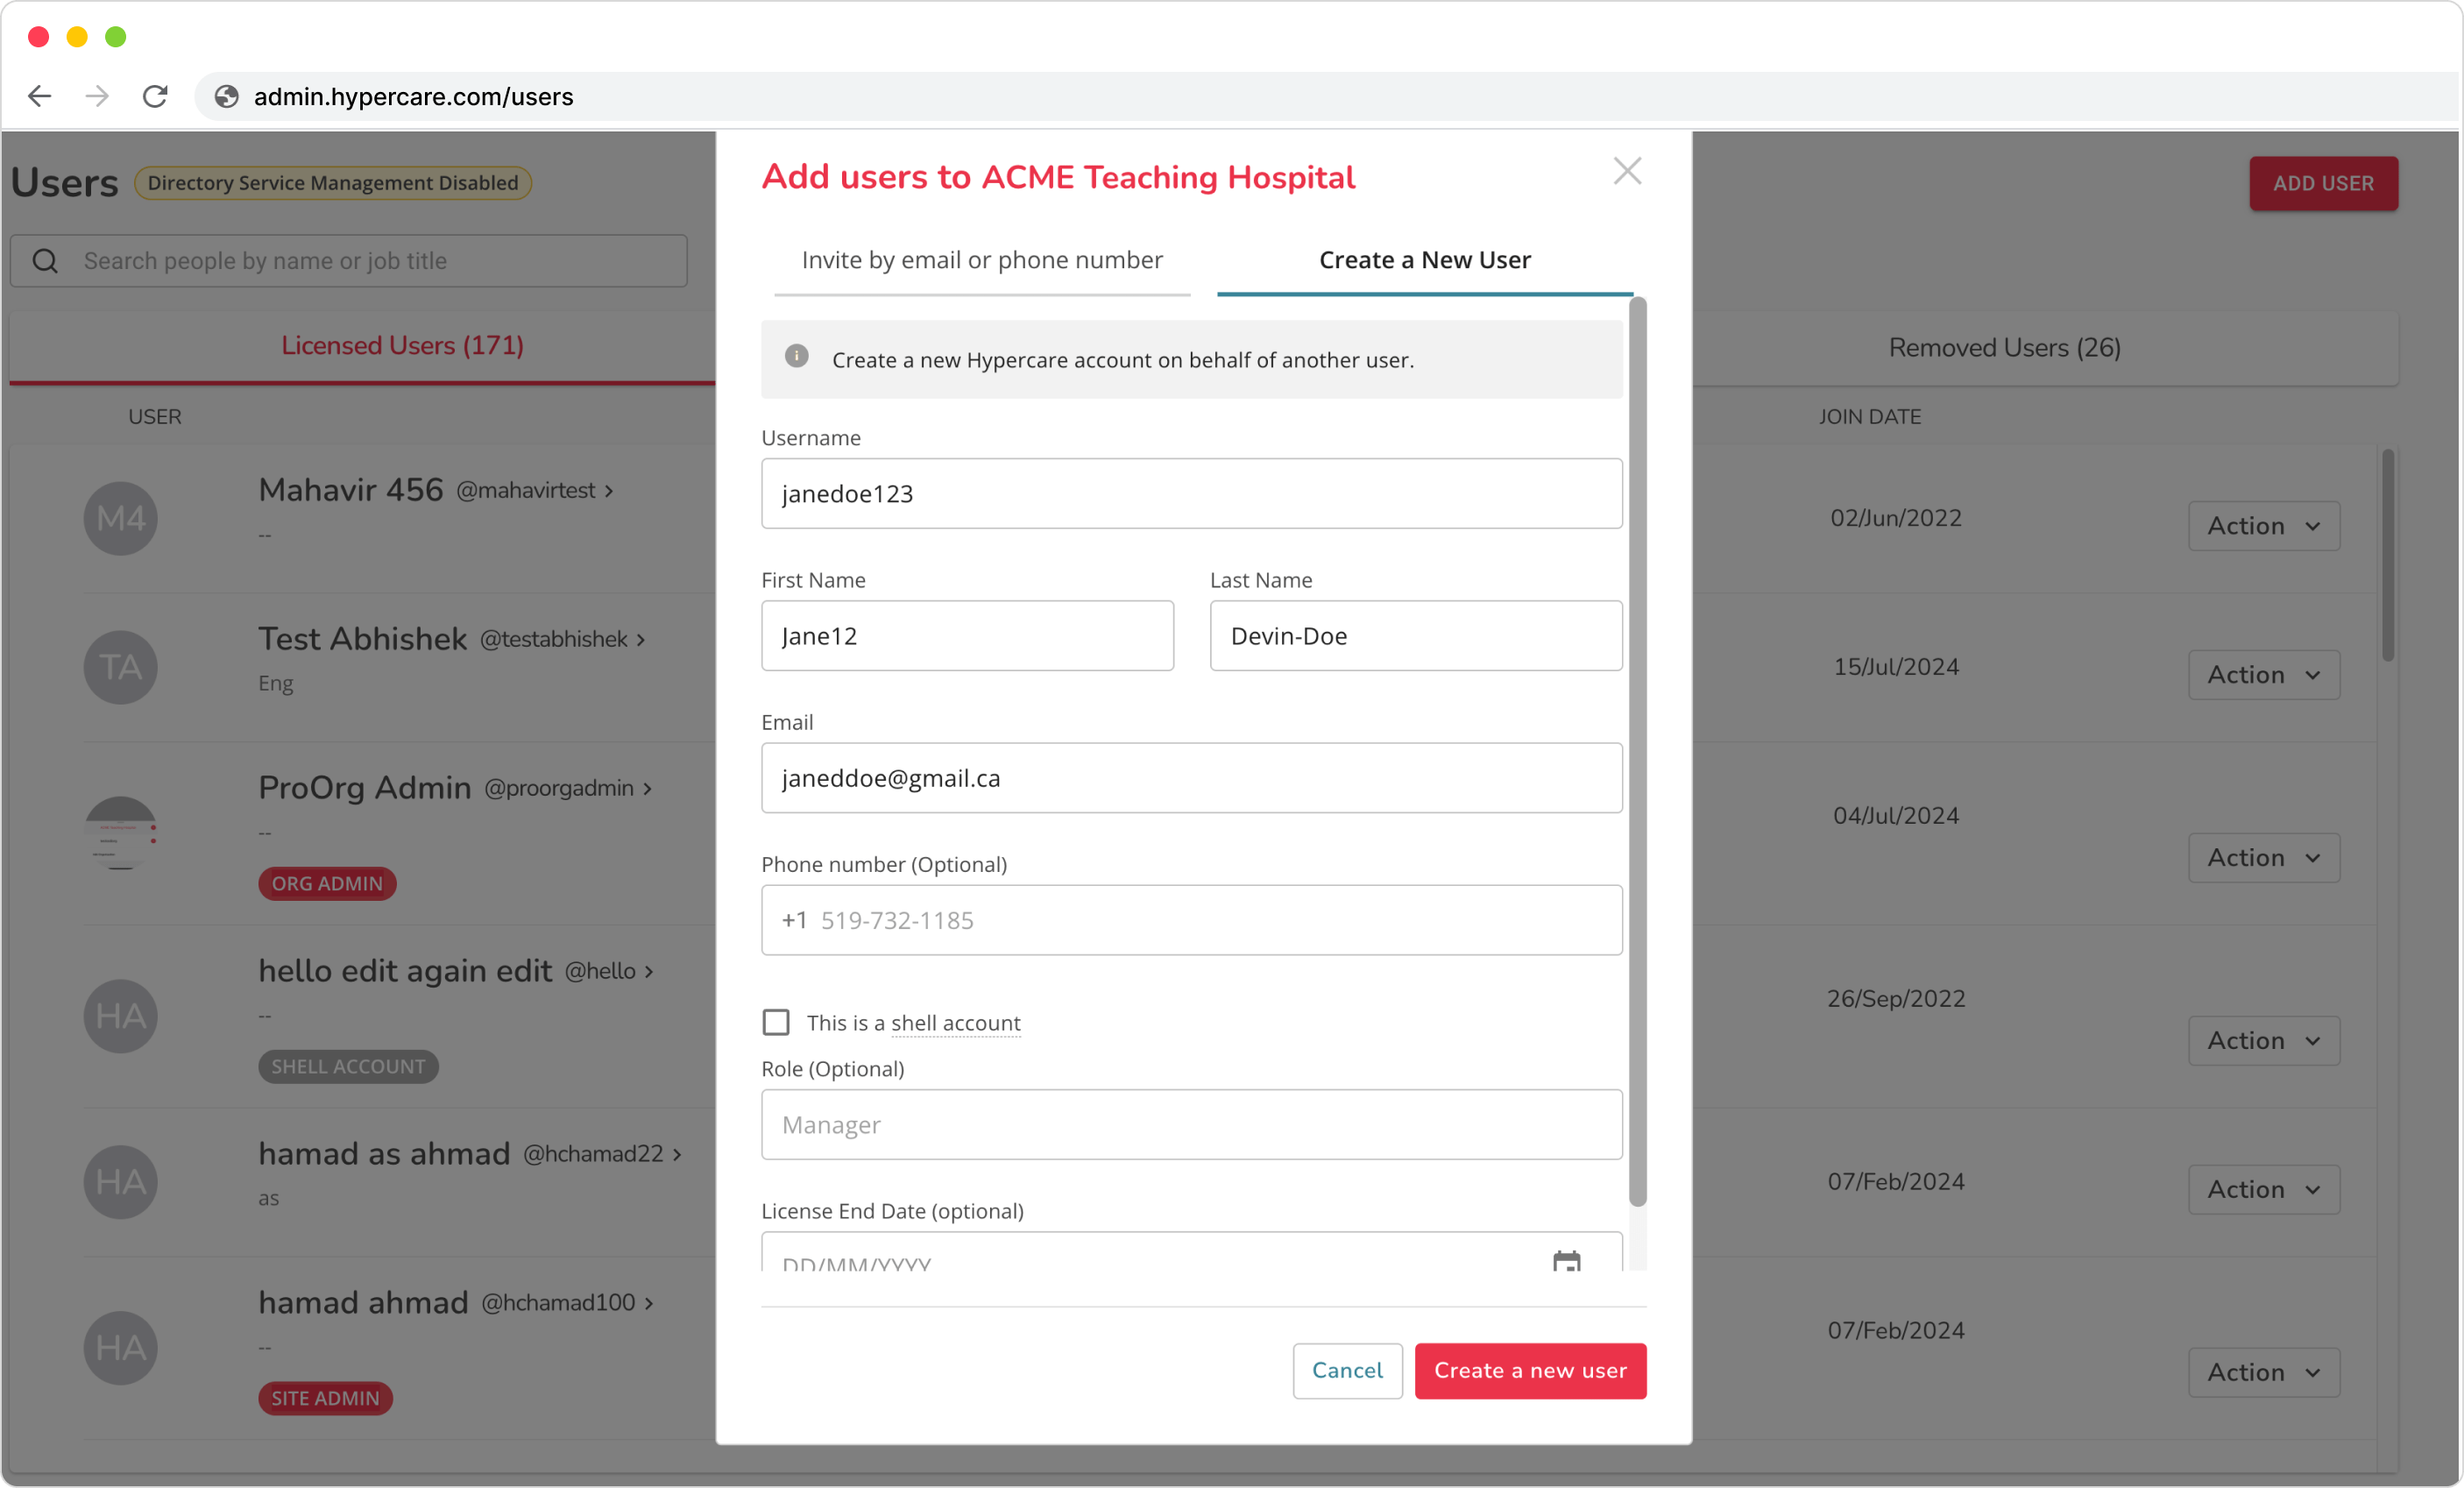Image resolution: width=2464 pixels, height=1488 pixels.
Task: Click the M4 avatar for Mahavir 456
Action: [x=120, y=518]
